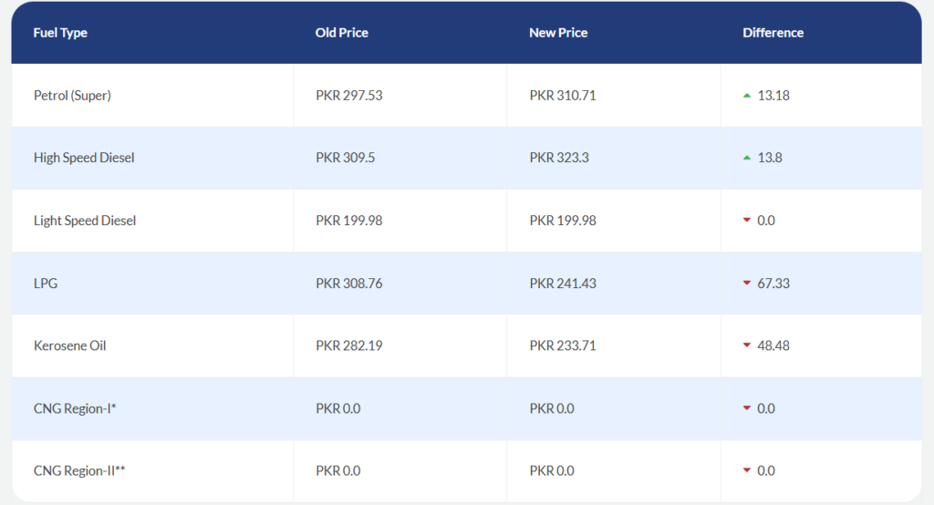Click red down arrow in CNG Region-I row

tap(746, 408)
